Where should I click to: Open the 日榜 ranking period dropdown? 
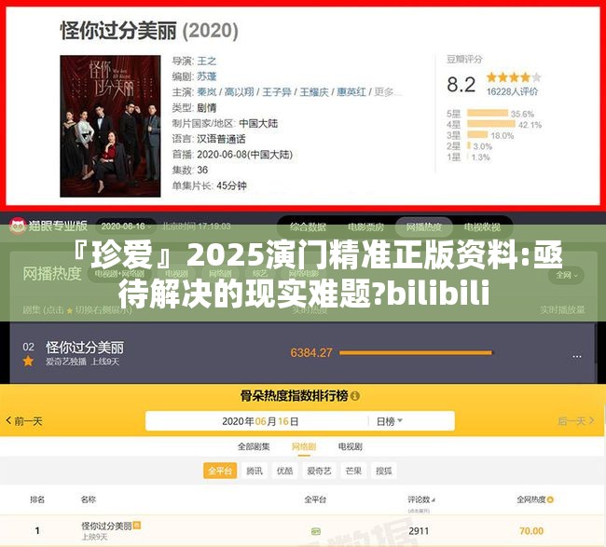[x=389, y=421]
